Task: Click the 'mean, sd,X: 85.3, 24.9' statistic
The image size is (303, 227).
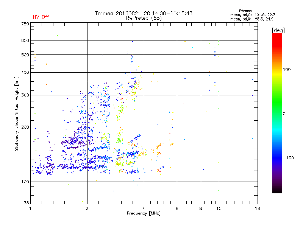Action: (x=251, y=19)
